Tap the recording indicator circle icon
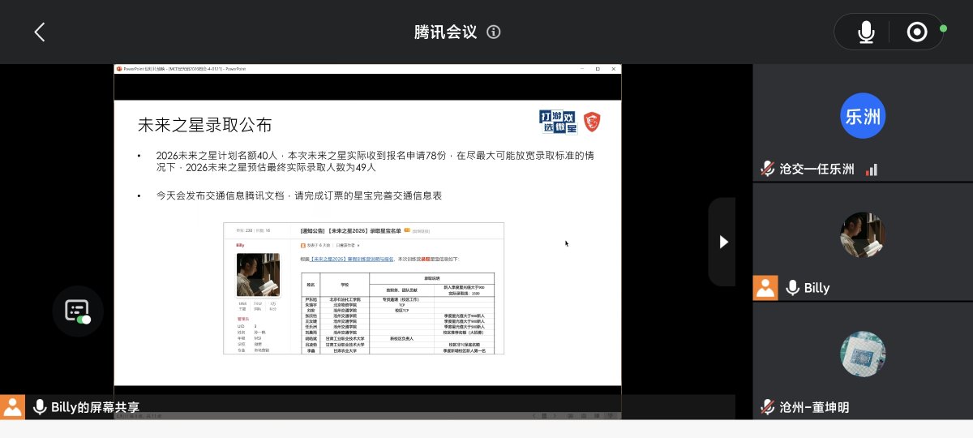 (x=917, y=32)
